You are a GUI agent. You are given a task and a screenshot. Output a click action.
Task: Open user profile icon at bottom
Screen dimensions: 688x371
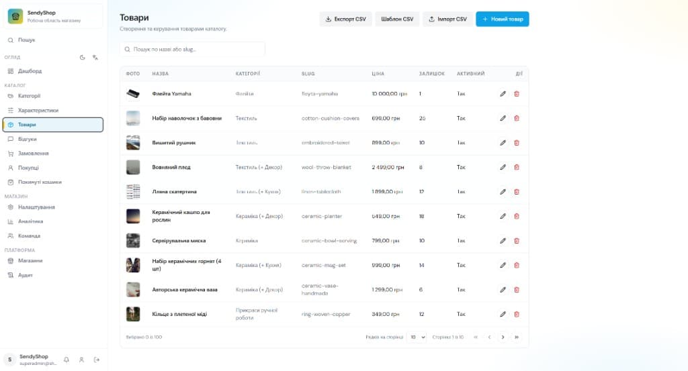pyautogui.click(x=81, y=360)
